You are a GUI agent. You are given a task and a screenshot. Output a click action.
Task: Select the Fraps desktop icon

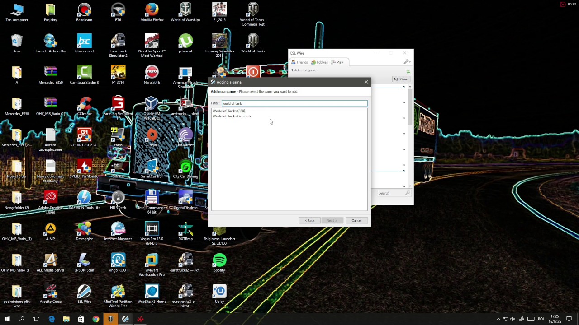tap(118, 138)
